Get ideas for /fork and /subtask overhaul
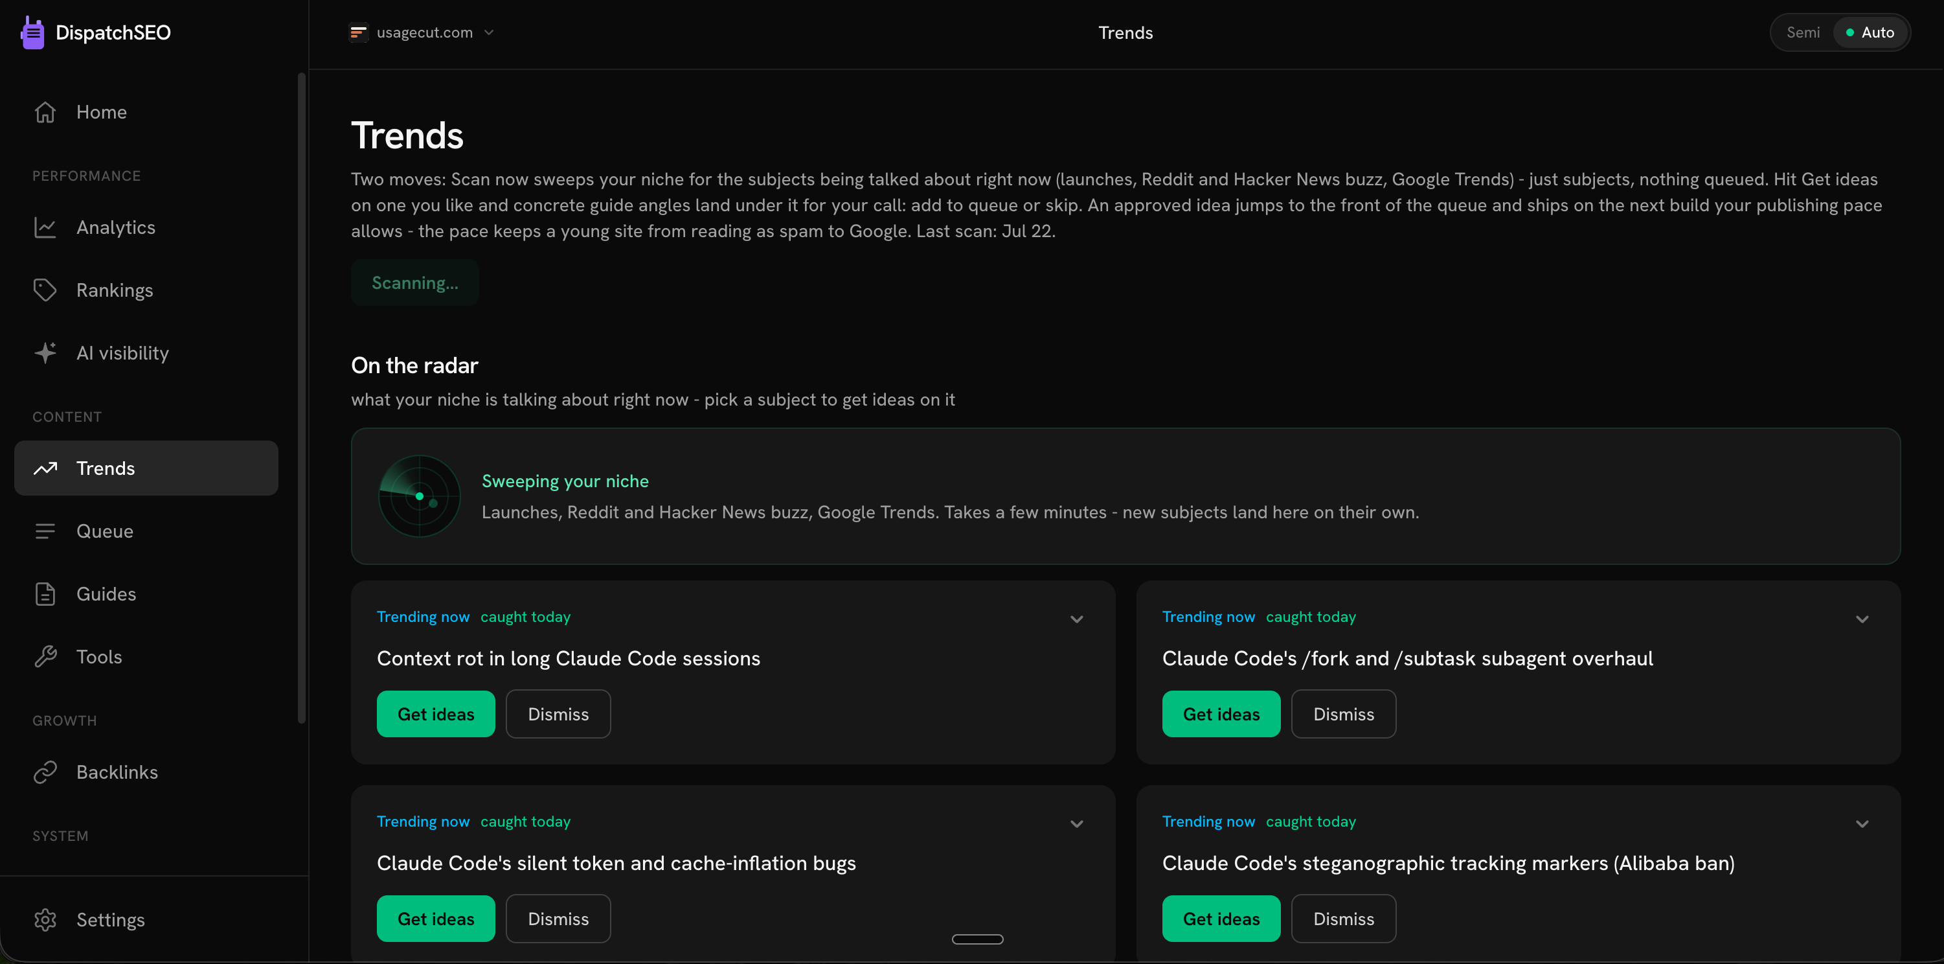The height and width of the screenshot is (964, 1944). pyautogui.click(x=1221, y=713)
